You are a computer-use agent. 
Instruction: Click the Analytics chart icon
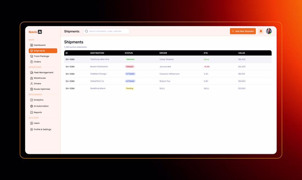coord(32,100)
